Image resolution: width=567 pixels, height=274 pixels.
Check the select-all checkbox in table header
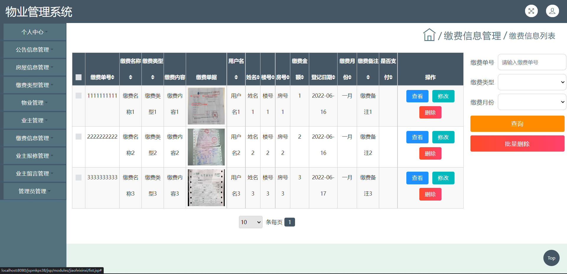pyautogui.click(x=79, y=77)
